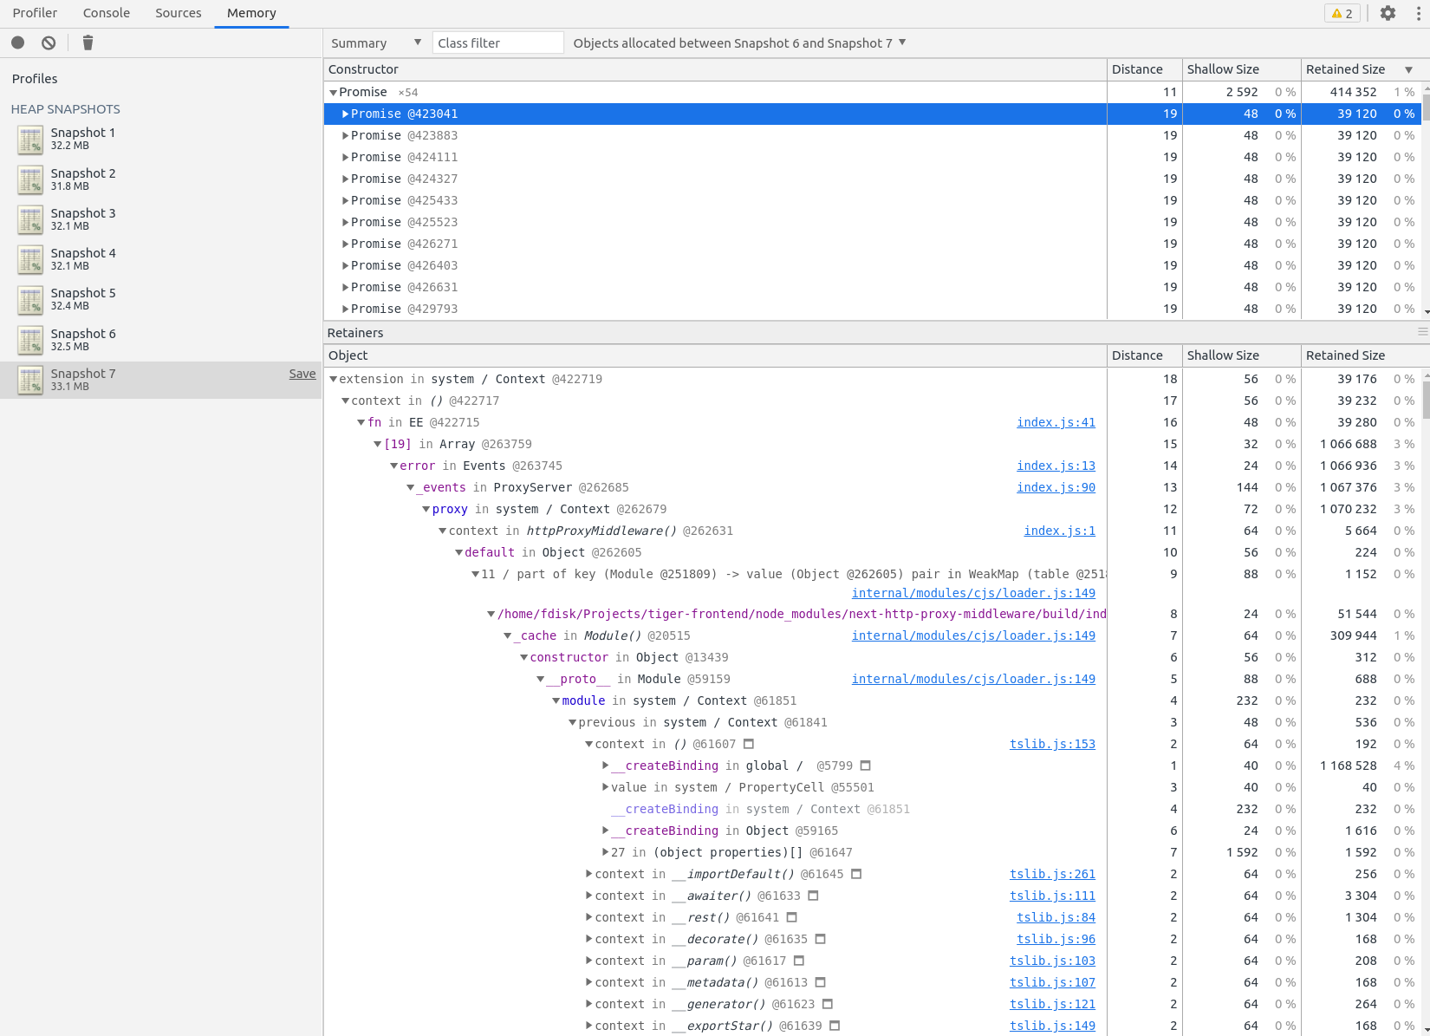The height and width of the screenshot is (1036, 1430).
Task: Collapse the extension retainer node
Action: pos(333,379)
